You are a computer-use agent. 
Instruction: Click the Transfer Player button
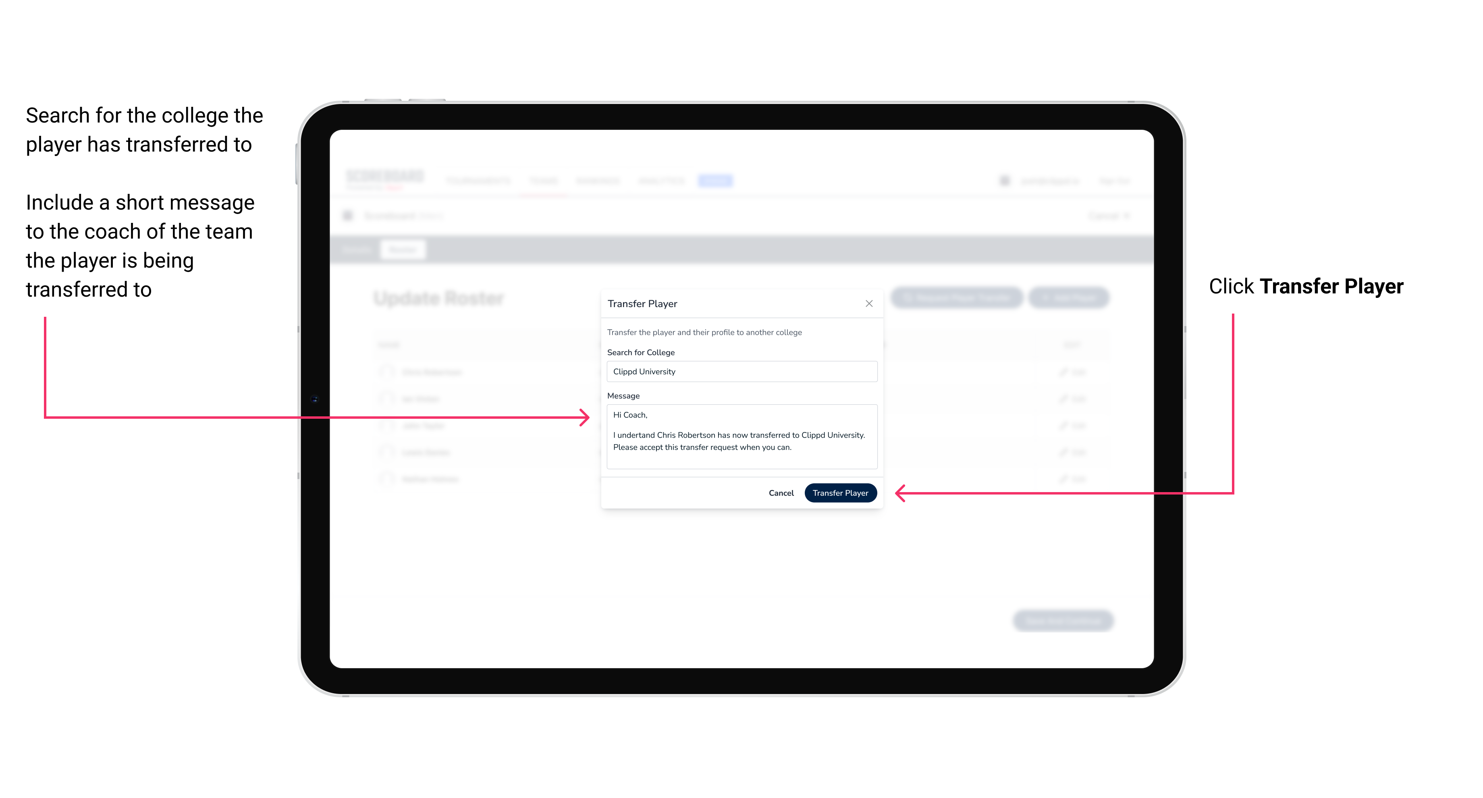(840, 493)
